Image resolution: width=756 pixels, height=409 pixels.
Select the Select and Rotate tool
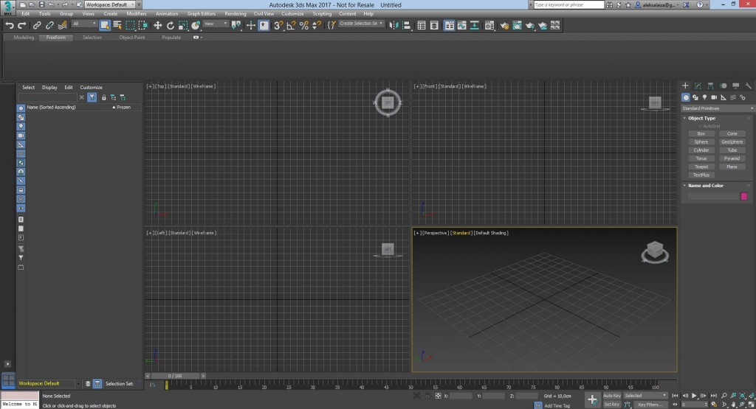[x=170, y=25]
